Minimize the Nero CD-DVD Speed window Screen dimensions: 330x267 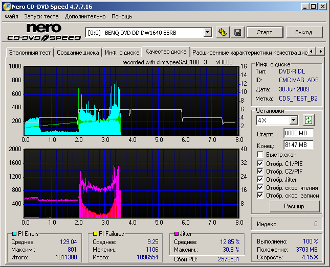305,7
